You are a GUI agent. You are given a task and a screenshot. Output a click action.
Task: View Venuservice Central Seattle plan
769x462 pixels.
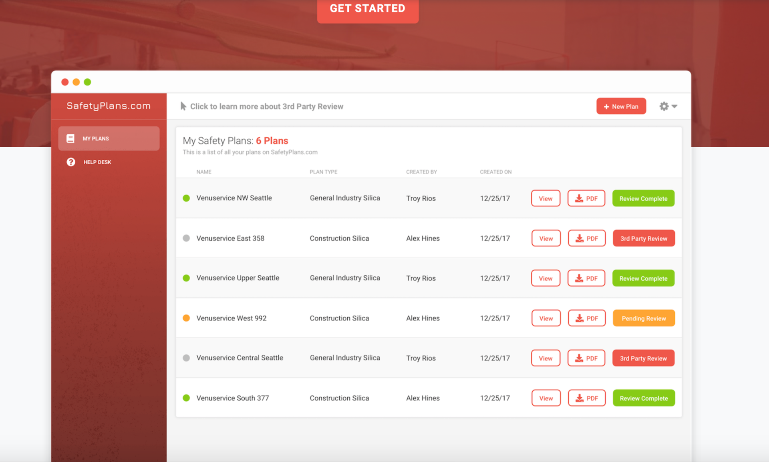point(546,358)
